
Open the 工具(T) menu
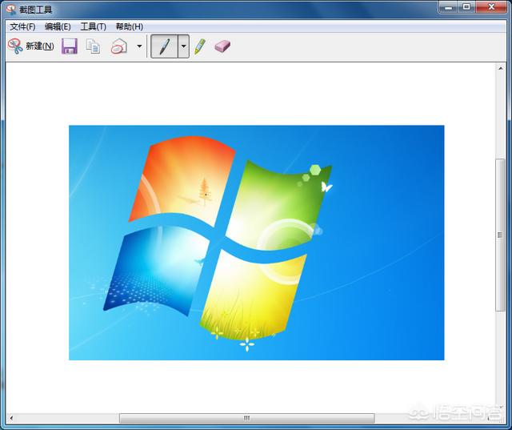pos(94,26)
